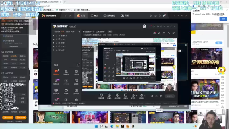The width and height of the screenshot is (229, 129).
Task: Hide the 文本 3 source
Action: pos(54,46)
